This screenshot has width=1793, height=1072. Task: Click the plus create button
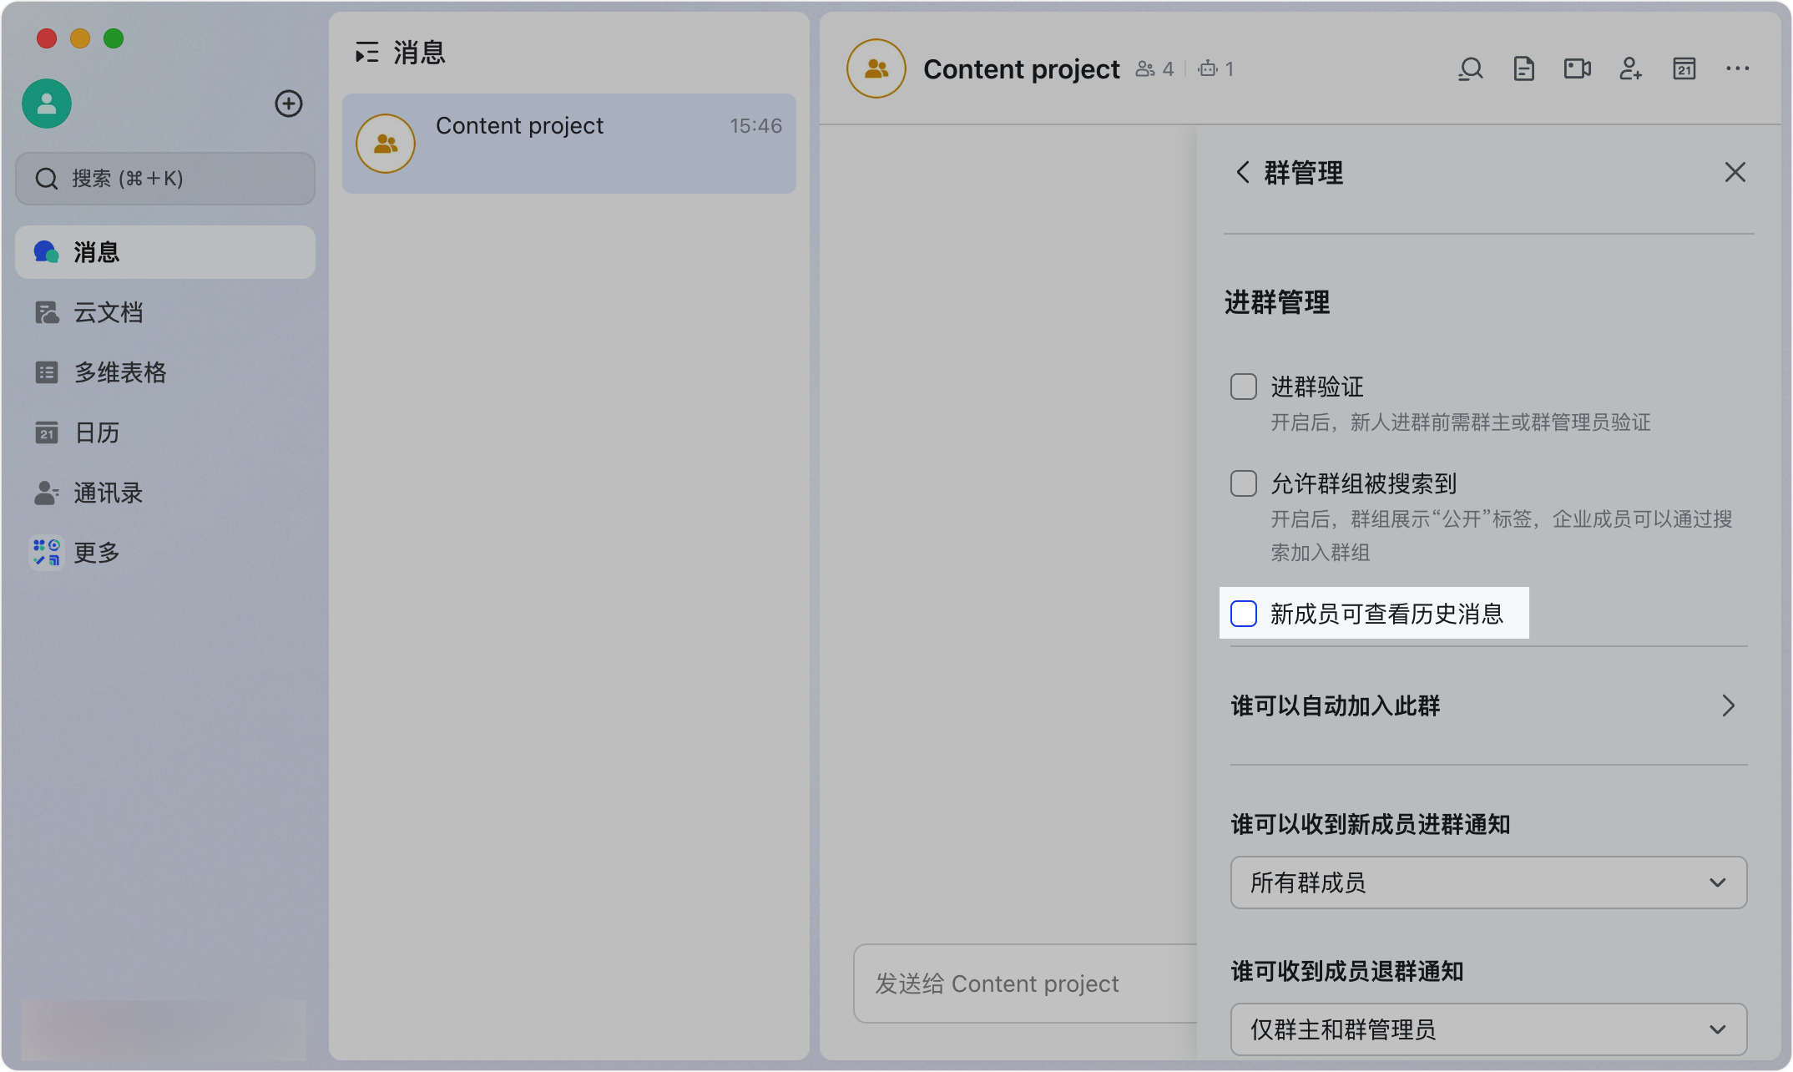pos(289,104)
